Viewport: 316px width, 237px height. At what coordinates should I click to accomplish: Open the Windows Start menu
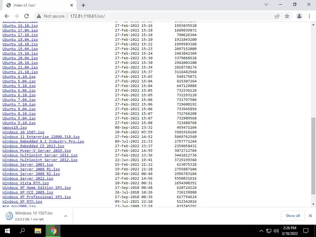[x=7, y=231]
